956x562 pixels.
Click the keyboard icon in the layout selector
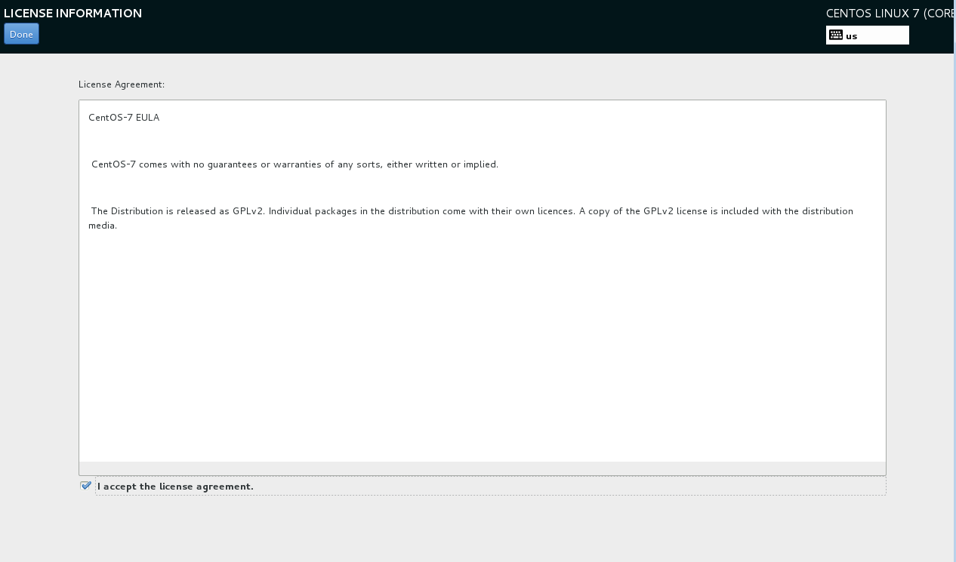(834, 34)
